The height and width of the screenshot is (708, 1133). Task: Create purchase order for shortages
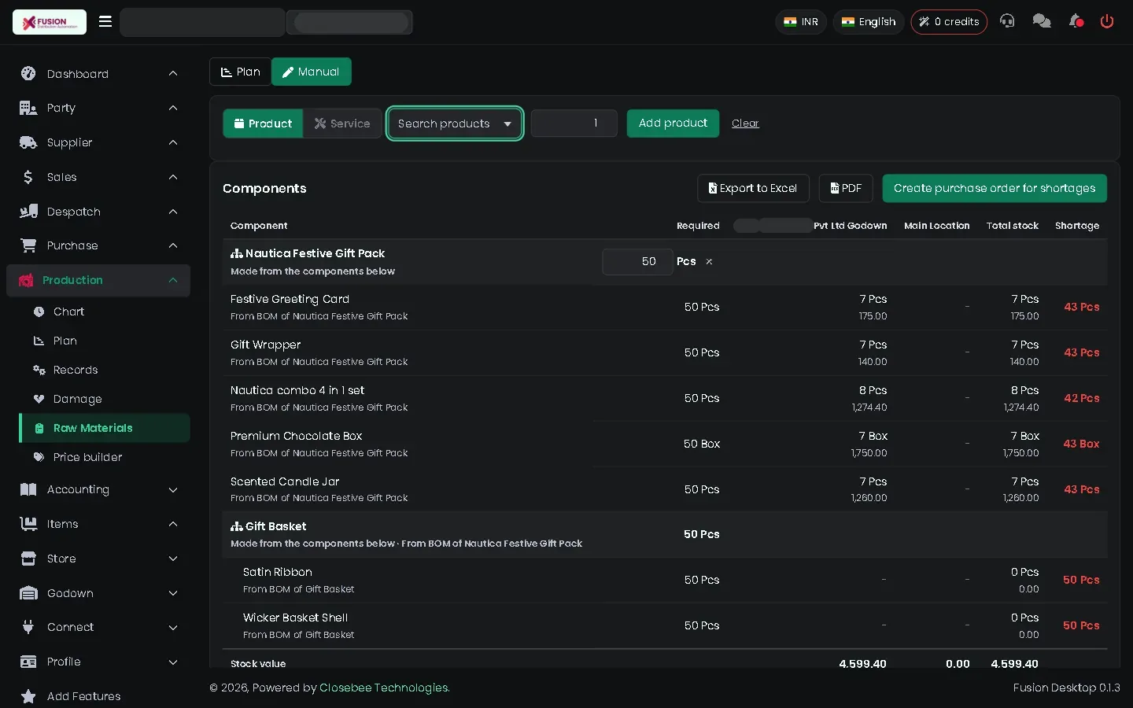pos(995,188)
